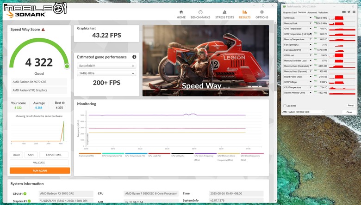Screen dimensions: 361x205
Task: Switch to Validation tab in GPU-Z
Action: click(323, 12)
